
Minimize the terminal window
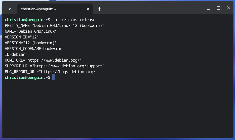point(208,9)
